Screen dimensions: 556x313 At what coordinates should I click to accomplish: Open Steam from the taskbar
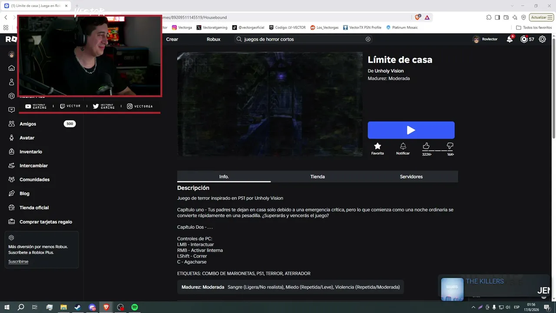click(x=77, y=307)
